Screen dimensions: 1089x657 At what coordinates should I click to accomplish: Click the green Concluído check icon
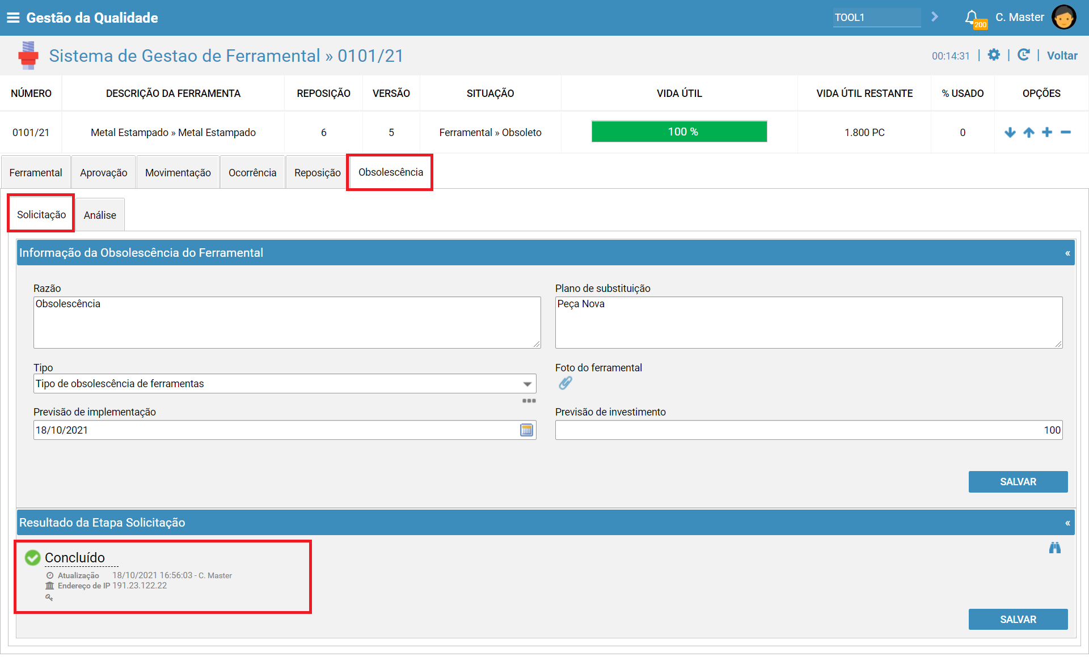[33, 558]
